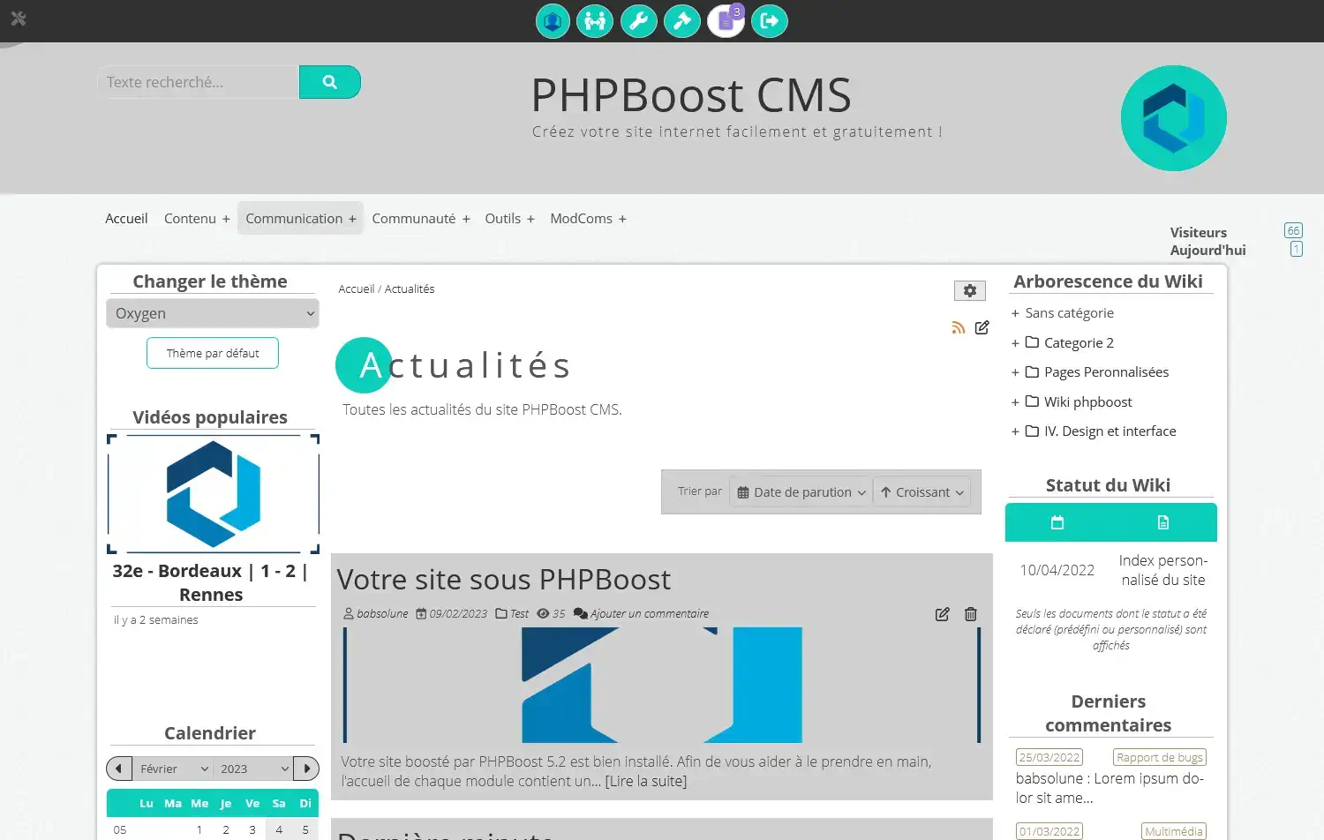Open the ModComs menu
This screenshot has height=840, width=1324.
tap(589, 219)
